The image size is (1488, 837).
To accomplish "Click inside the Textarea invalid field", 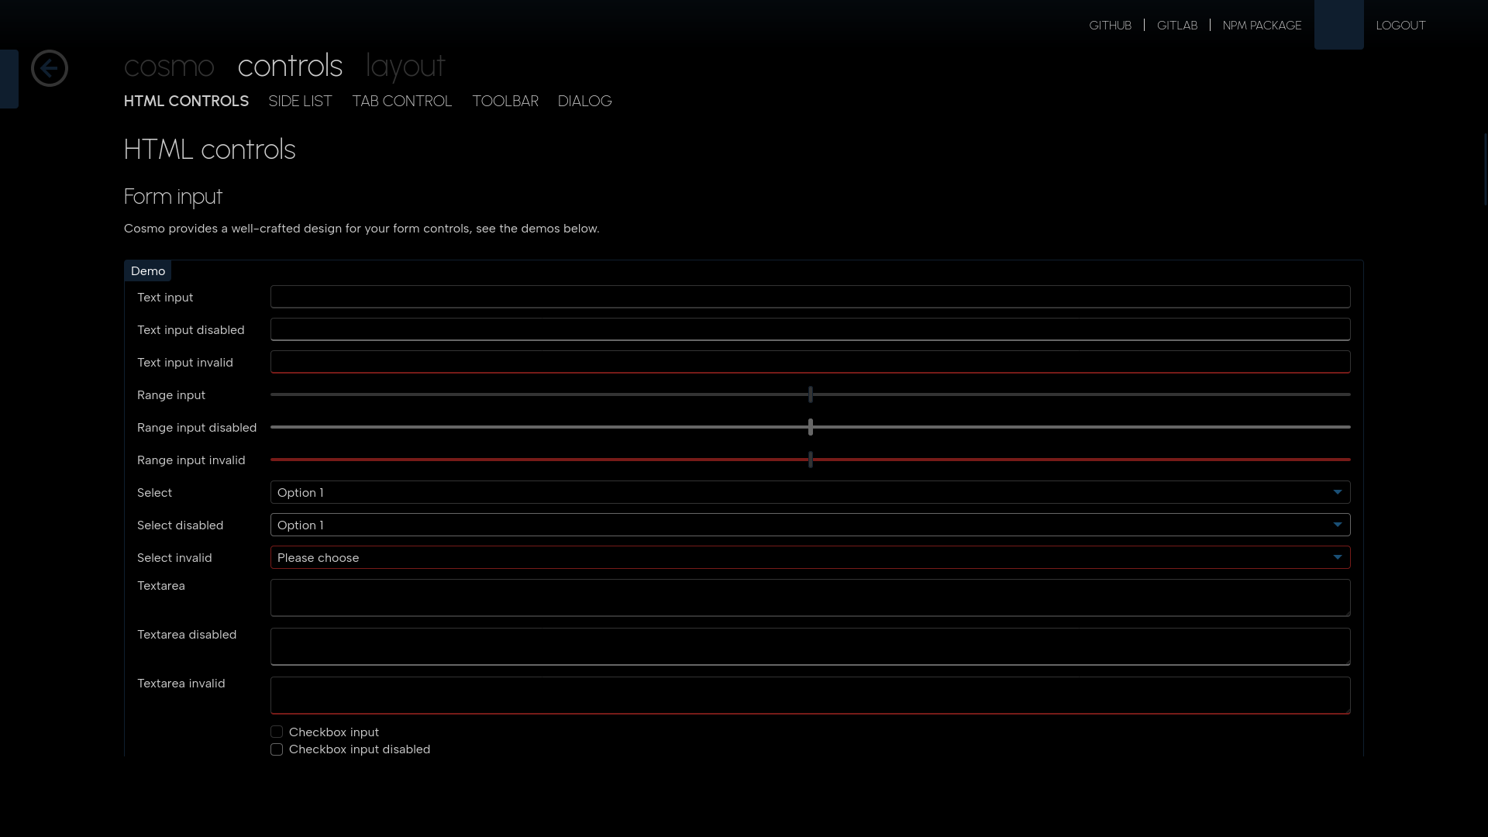I will point(810,695).
